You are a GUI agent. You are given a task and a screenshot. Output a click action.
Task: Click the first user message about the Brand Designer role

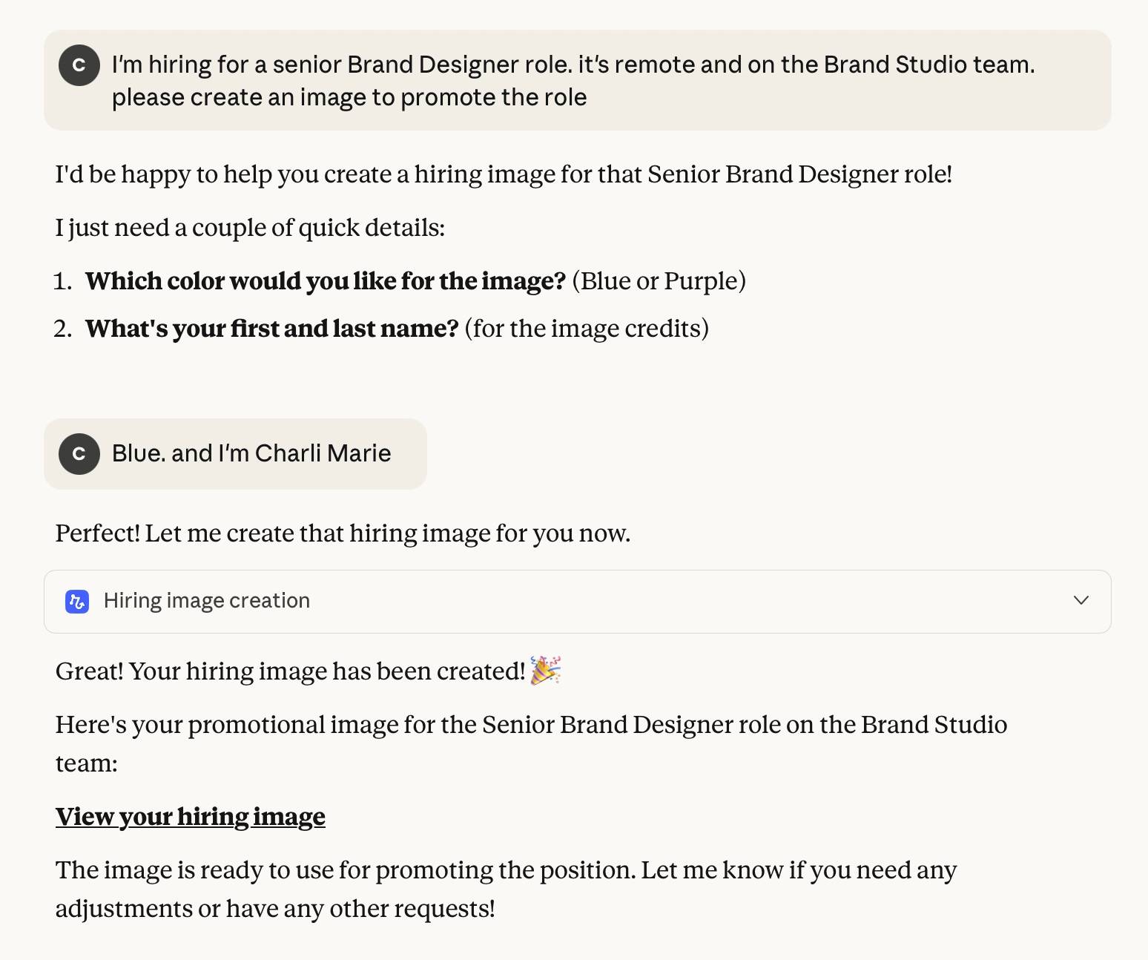(x=573, y=81)
